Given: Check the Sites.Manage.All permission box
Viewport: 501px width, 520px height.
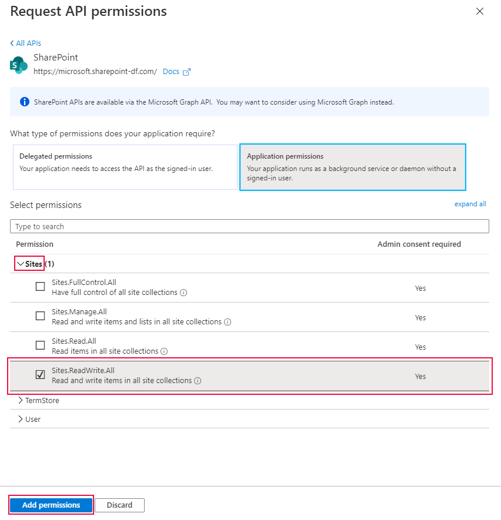Looking at the screenshot, I should coord(40,316).
